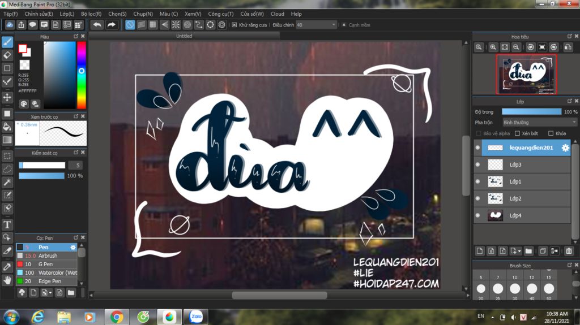
Task: Enable the Xén bớt clipping checkbox
Action: point(518,133)
